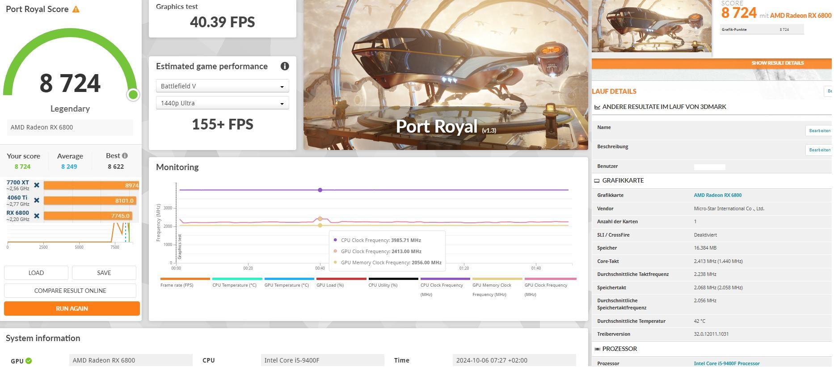Screen dimensions: 834x367
Task: Click the Time field 2024-10-06 07:27
Action: [x=514, y=360]
